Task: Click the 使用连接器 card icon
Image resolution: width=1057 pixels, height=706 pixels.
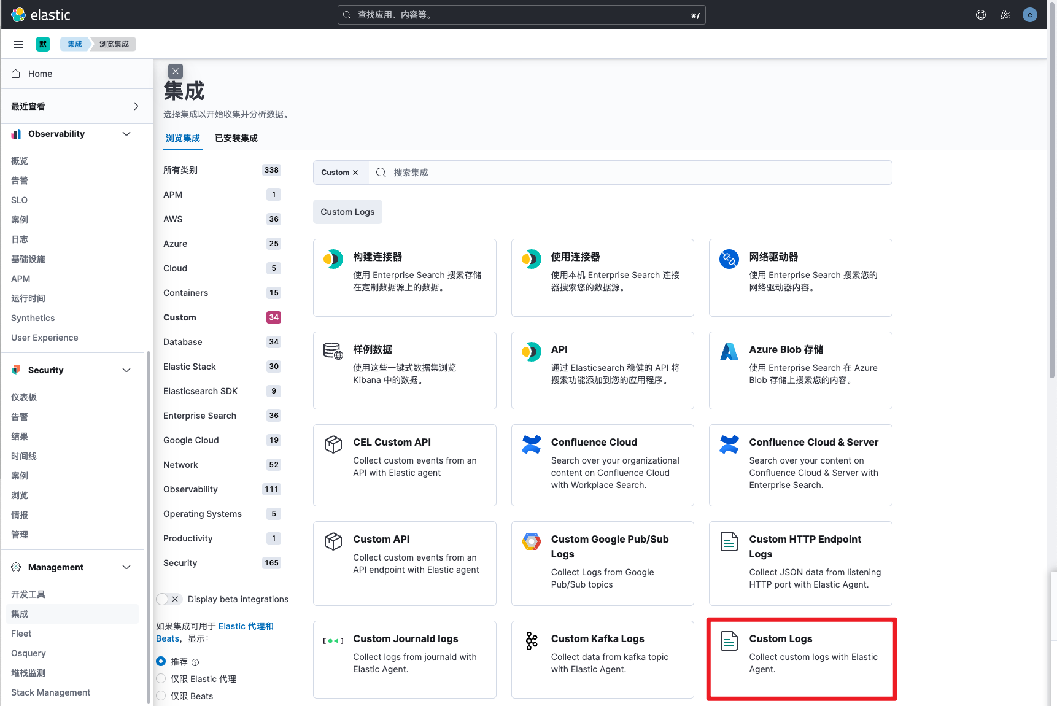Action: tap(532, 259)
